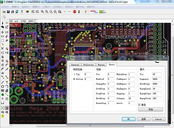
Task: Click the horizontal scrollbar of the board view
Action: point(90,126)
